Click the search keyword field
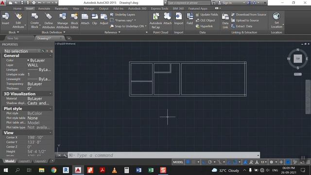Viewport: 311px width, 175px height. pos(189,3)
